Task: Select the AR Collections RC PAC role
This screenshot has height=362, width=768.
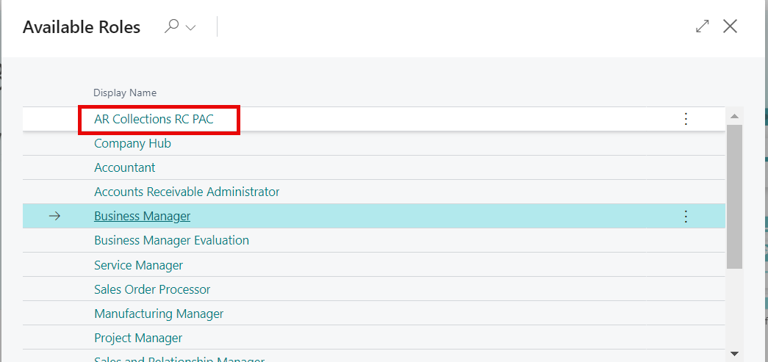Action: tap(154, 119)
